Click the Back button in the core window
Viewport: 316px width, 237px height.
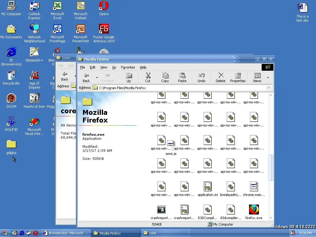coord(64,76)
